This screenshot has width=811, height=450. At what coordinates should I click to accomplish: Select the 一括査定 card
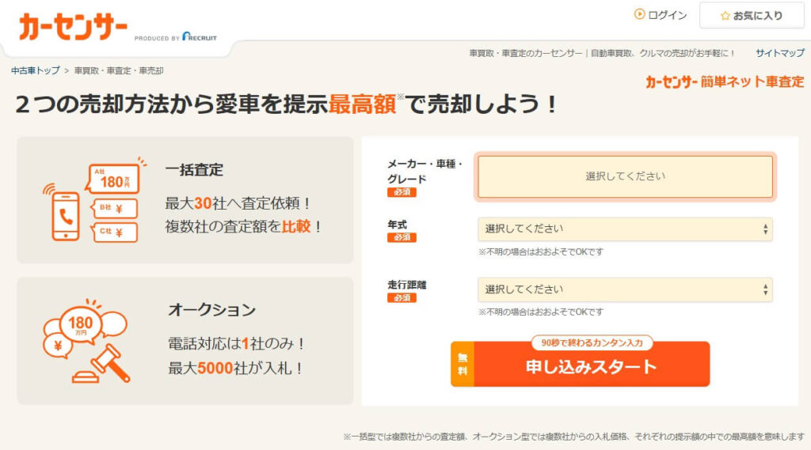185,200
